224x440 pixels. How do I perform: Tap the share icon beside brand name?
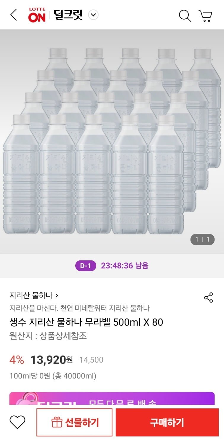pos(209,298)
